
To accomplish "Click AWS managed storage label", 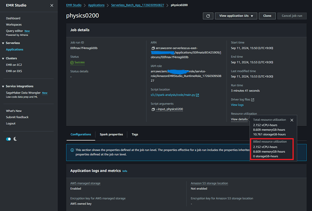I will 85,183.
